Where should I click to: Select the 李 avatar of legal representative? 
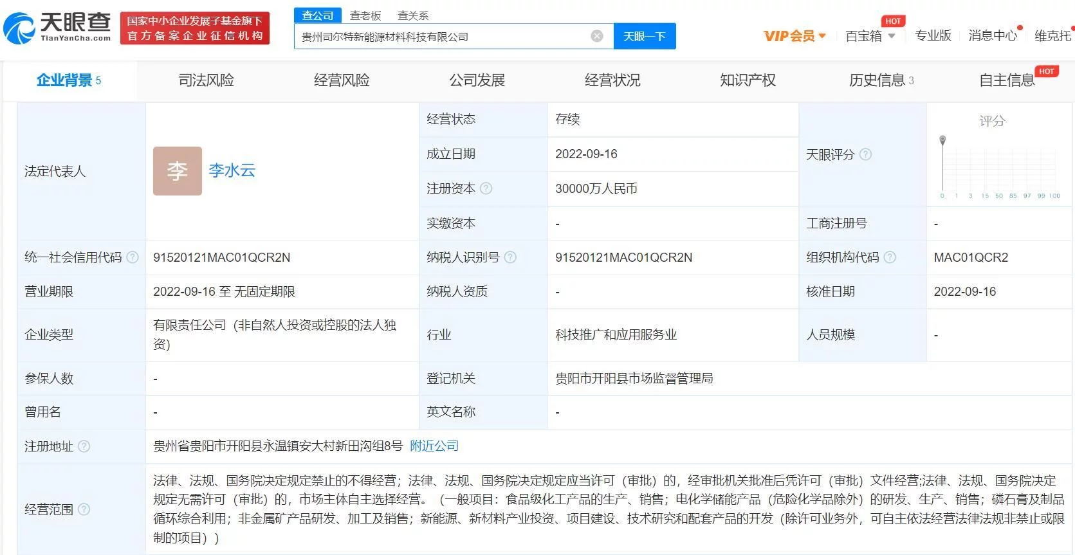(178, 171)
